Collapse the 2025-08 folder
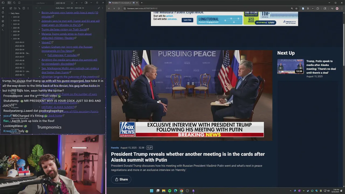The height and width of the screenshot is (194, 345). pyautogui.click(x=16, y=39)
